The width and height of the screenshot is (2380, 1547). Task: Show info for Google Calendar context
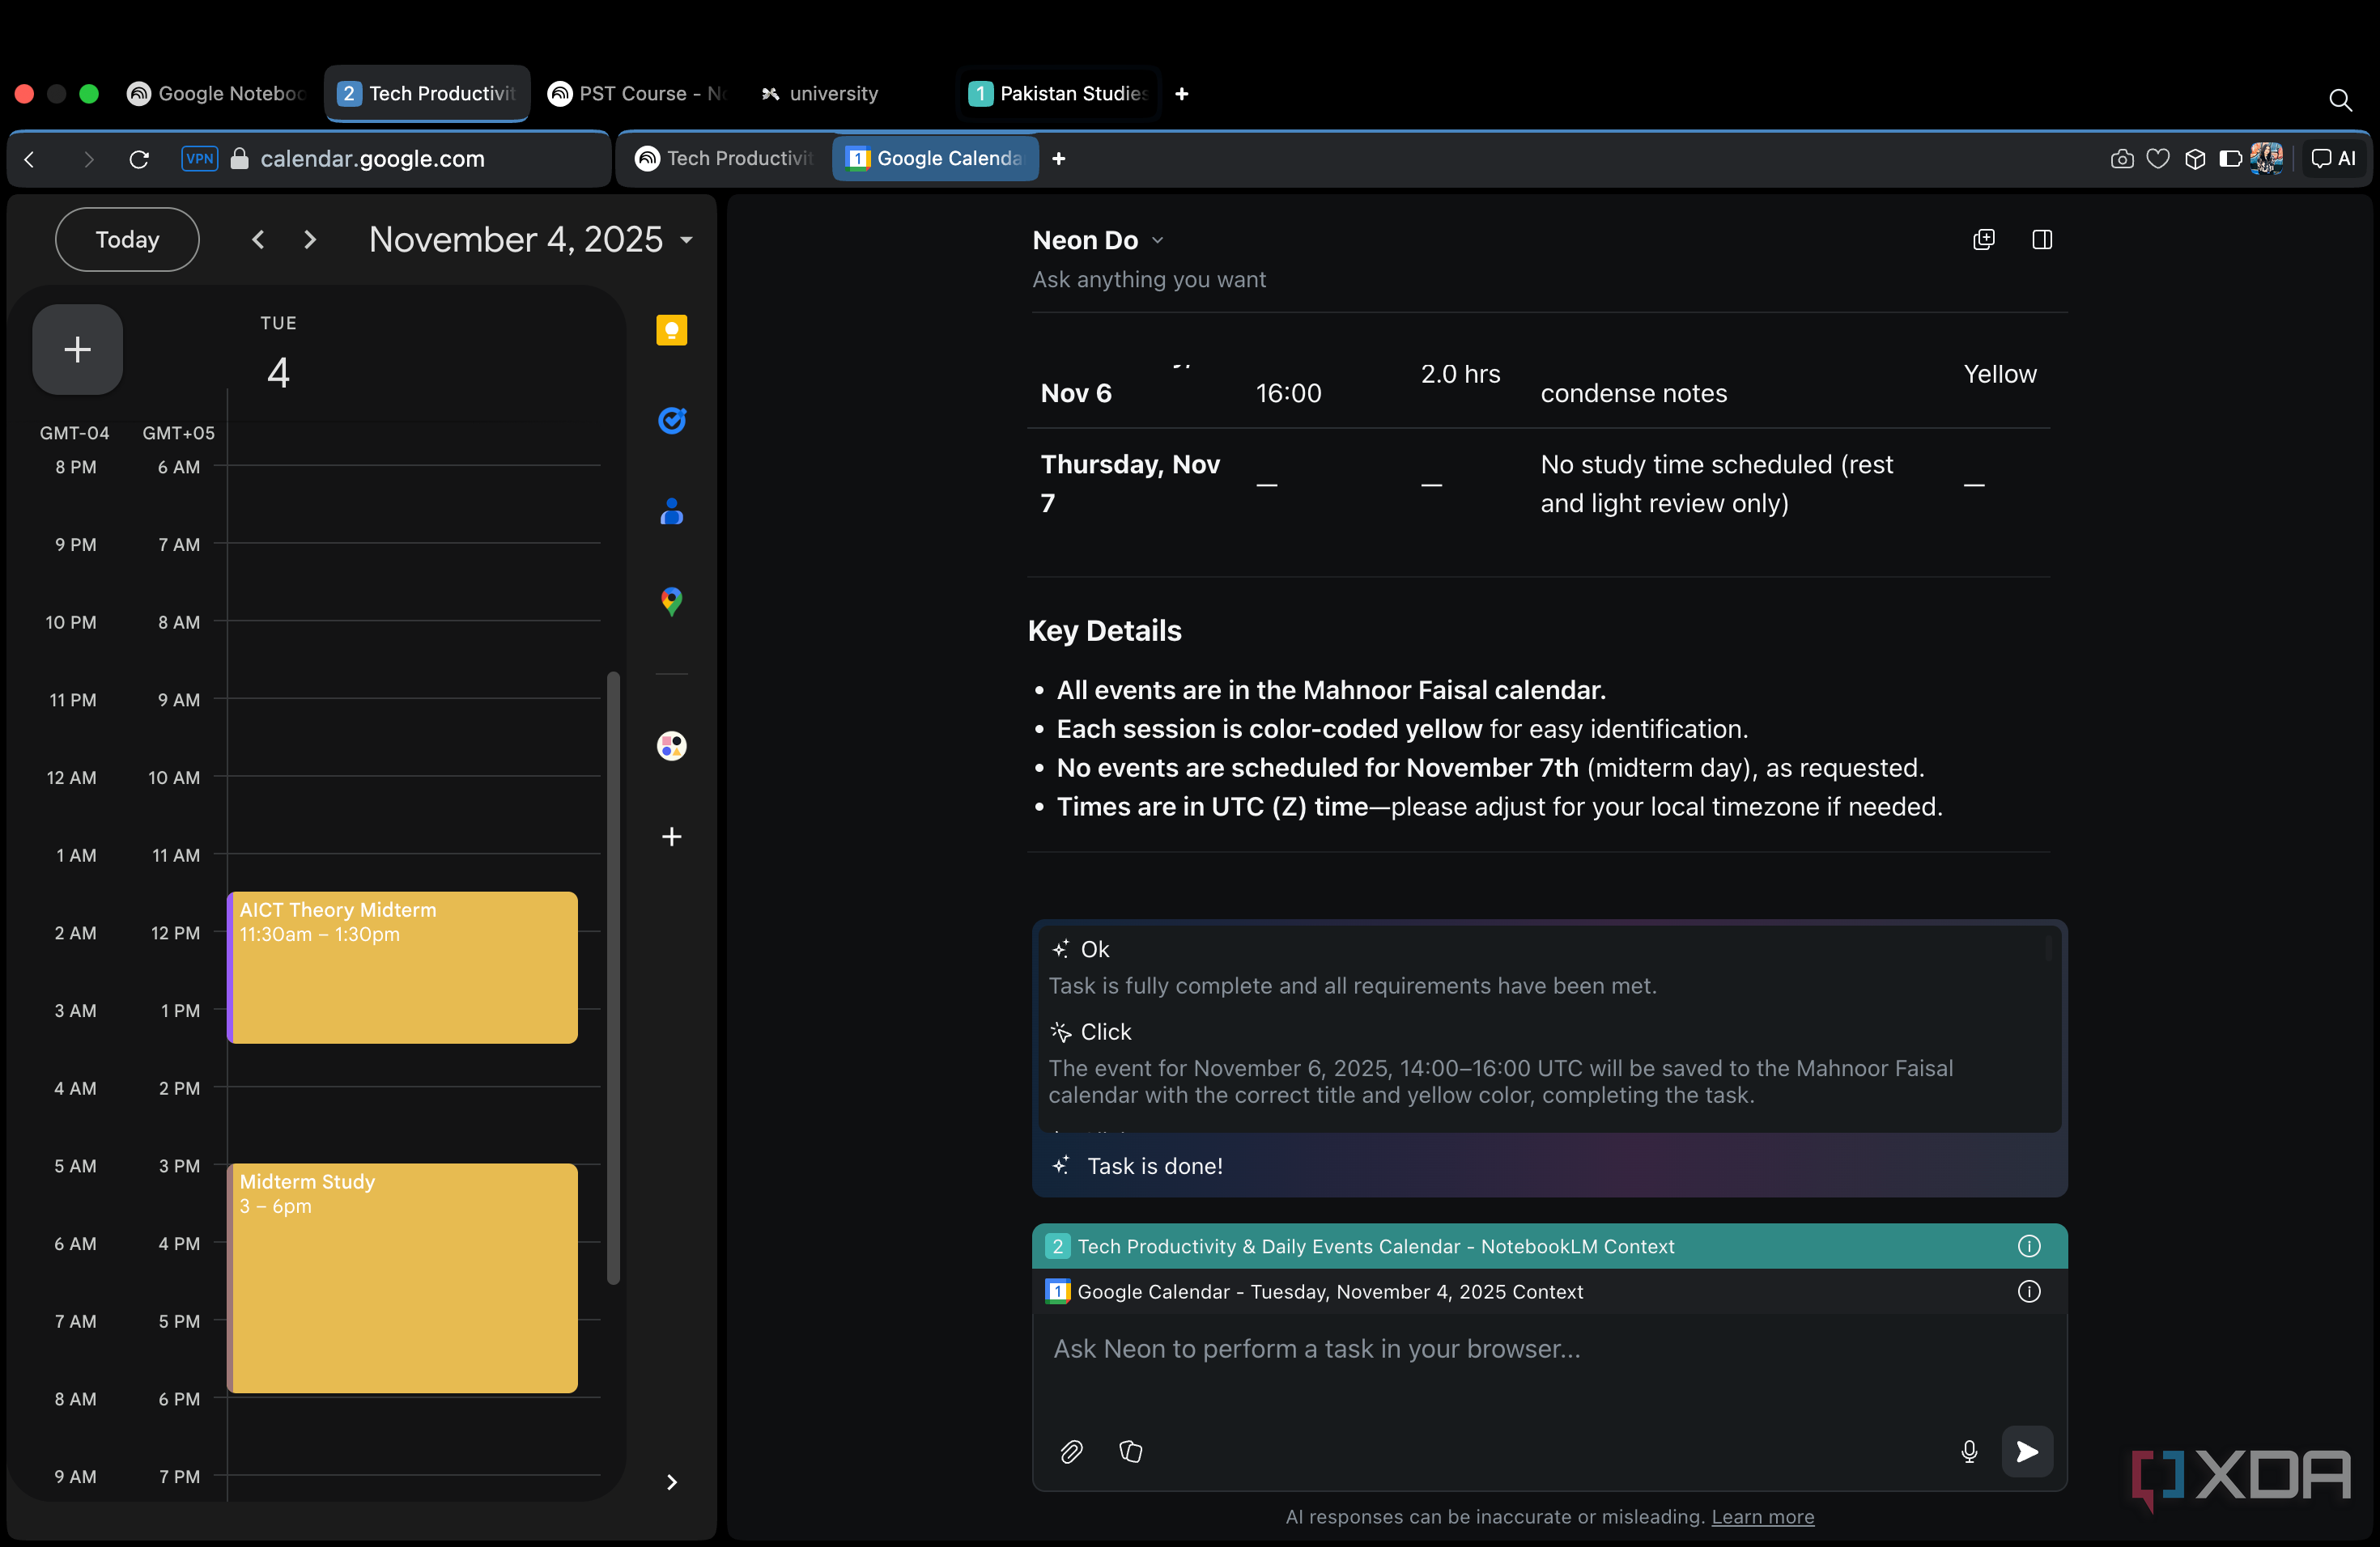click(x=2028, y=1291)
